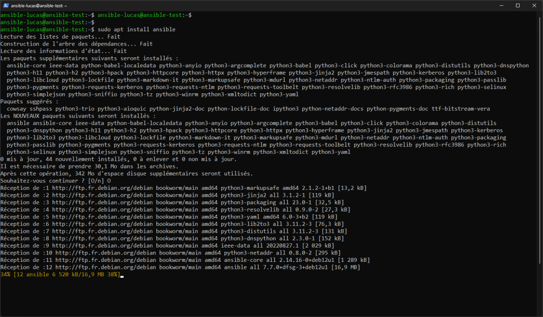Click the terminal cursor after the progress line

tap(122, 275)
